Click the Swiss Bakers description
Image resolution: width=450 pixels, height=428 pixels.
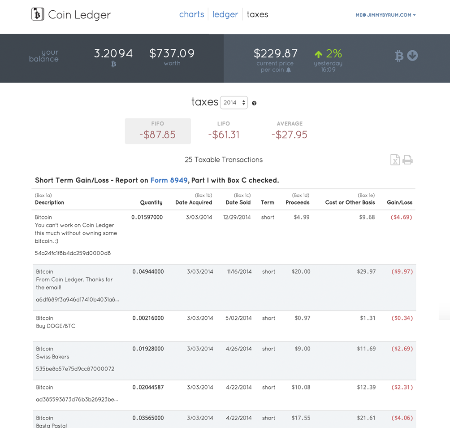(x=52, y=357)
